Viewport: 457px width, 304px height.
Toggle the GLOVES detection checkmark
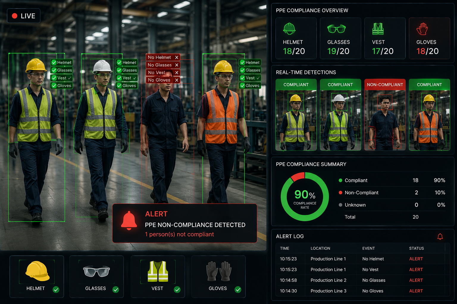[238, 289]
